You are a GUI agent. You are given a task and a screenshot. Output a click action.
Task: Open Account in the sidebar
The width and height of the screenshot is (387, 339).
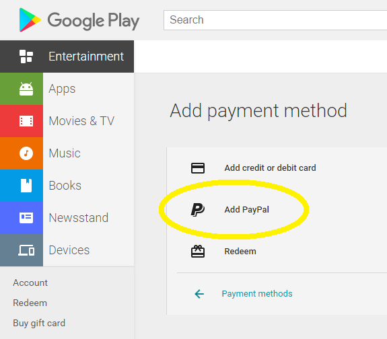coord(30,282)
